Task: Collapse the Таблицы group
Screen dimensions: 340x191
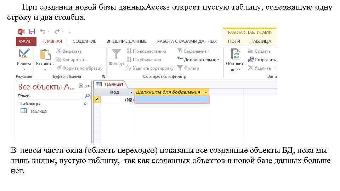Action: pos(85,104)
